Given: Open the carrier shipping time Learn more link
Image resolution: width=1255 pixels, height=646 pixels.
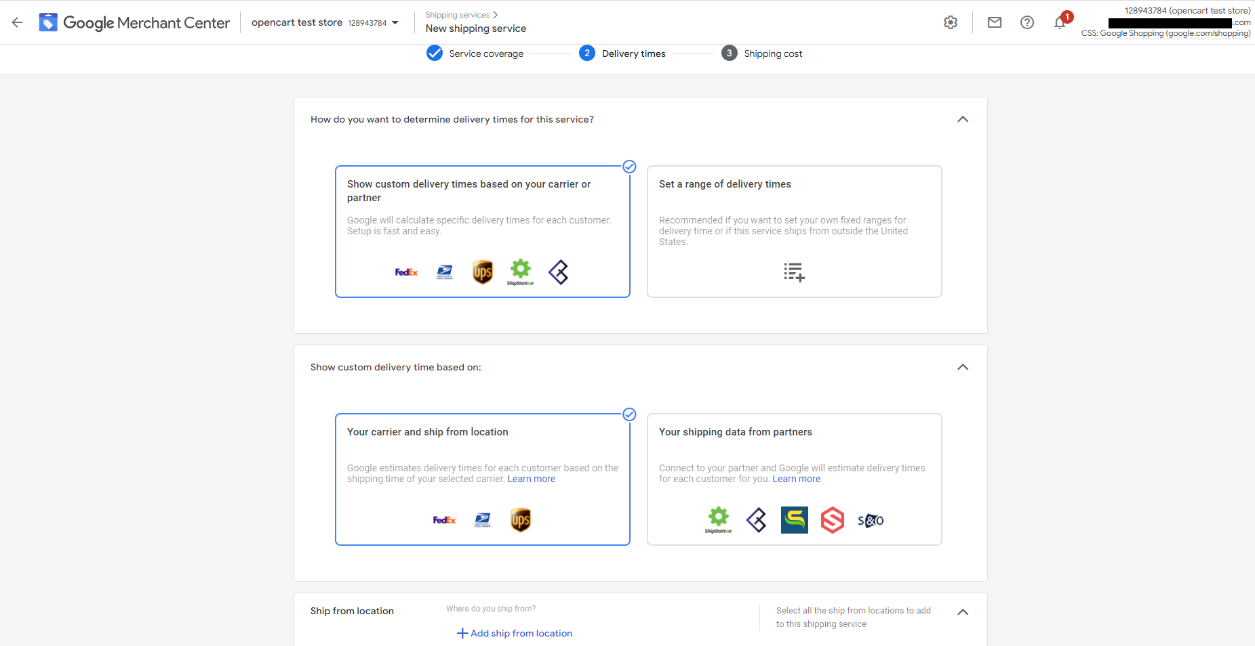Looking at the screenshot, I should pos(531,479).
